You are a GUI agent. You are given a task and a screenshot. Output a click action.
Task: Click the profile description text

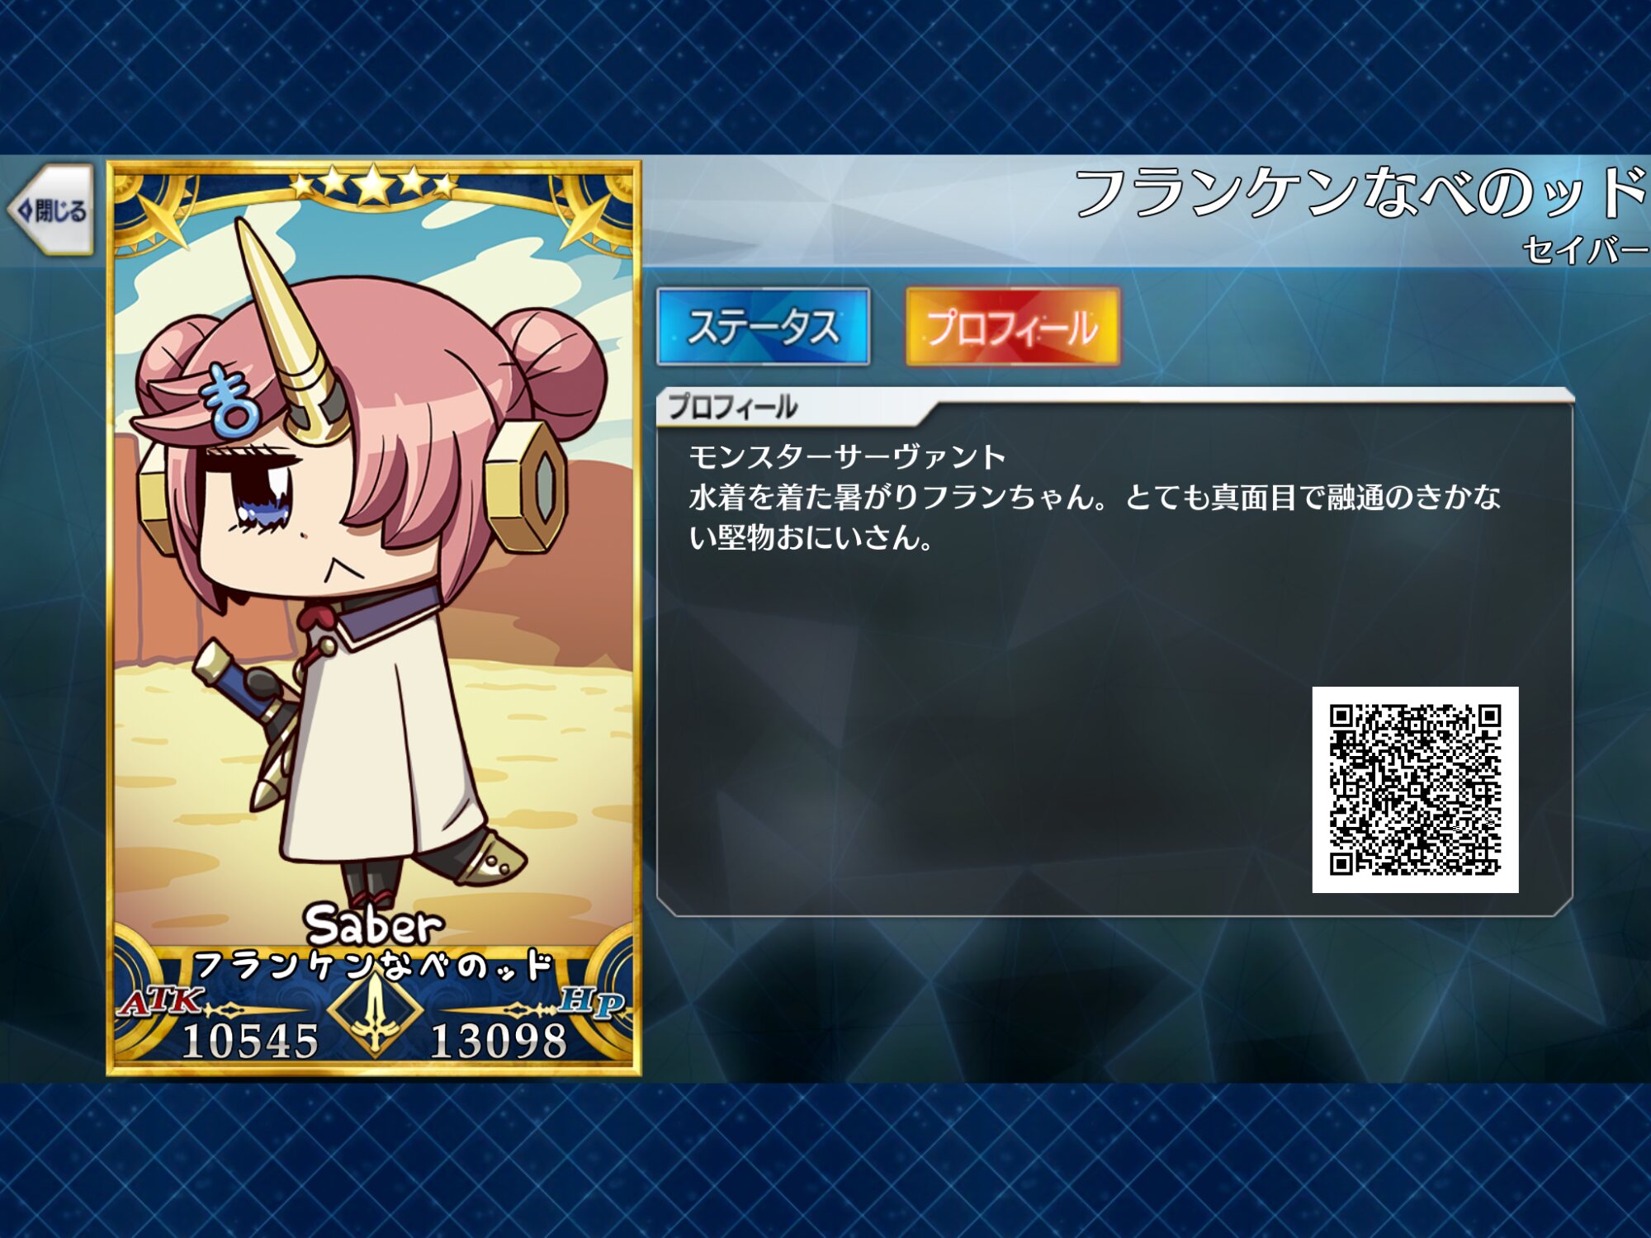[1095, 498]
